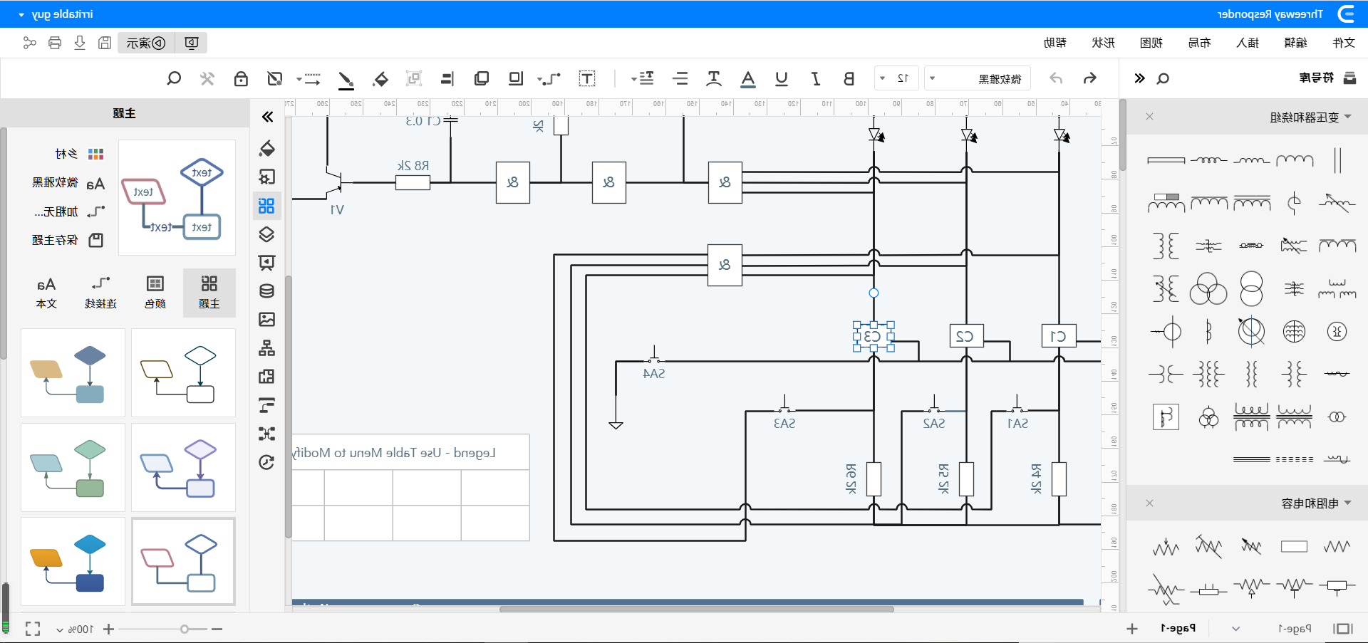Open the 形状 menu
Image resolution: width=1368 pixels, height=643 pixels.
point(1103,43)
